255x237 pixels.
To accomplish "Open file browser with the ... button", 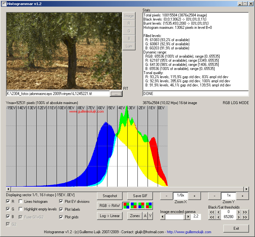I will click(x=116, y=94).
